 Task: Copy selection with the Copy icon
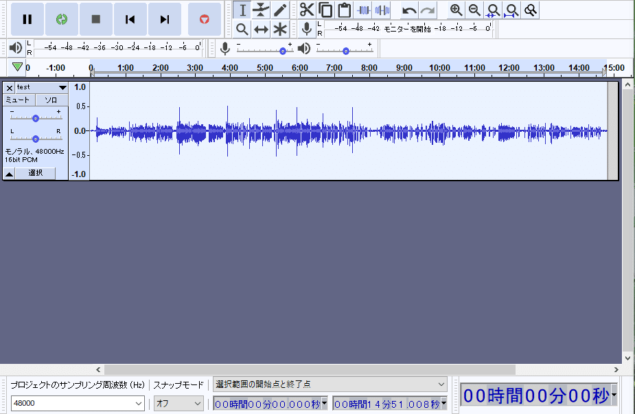coord(325,10)
